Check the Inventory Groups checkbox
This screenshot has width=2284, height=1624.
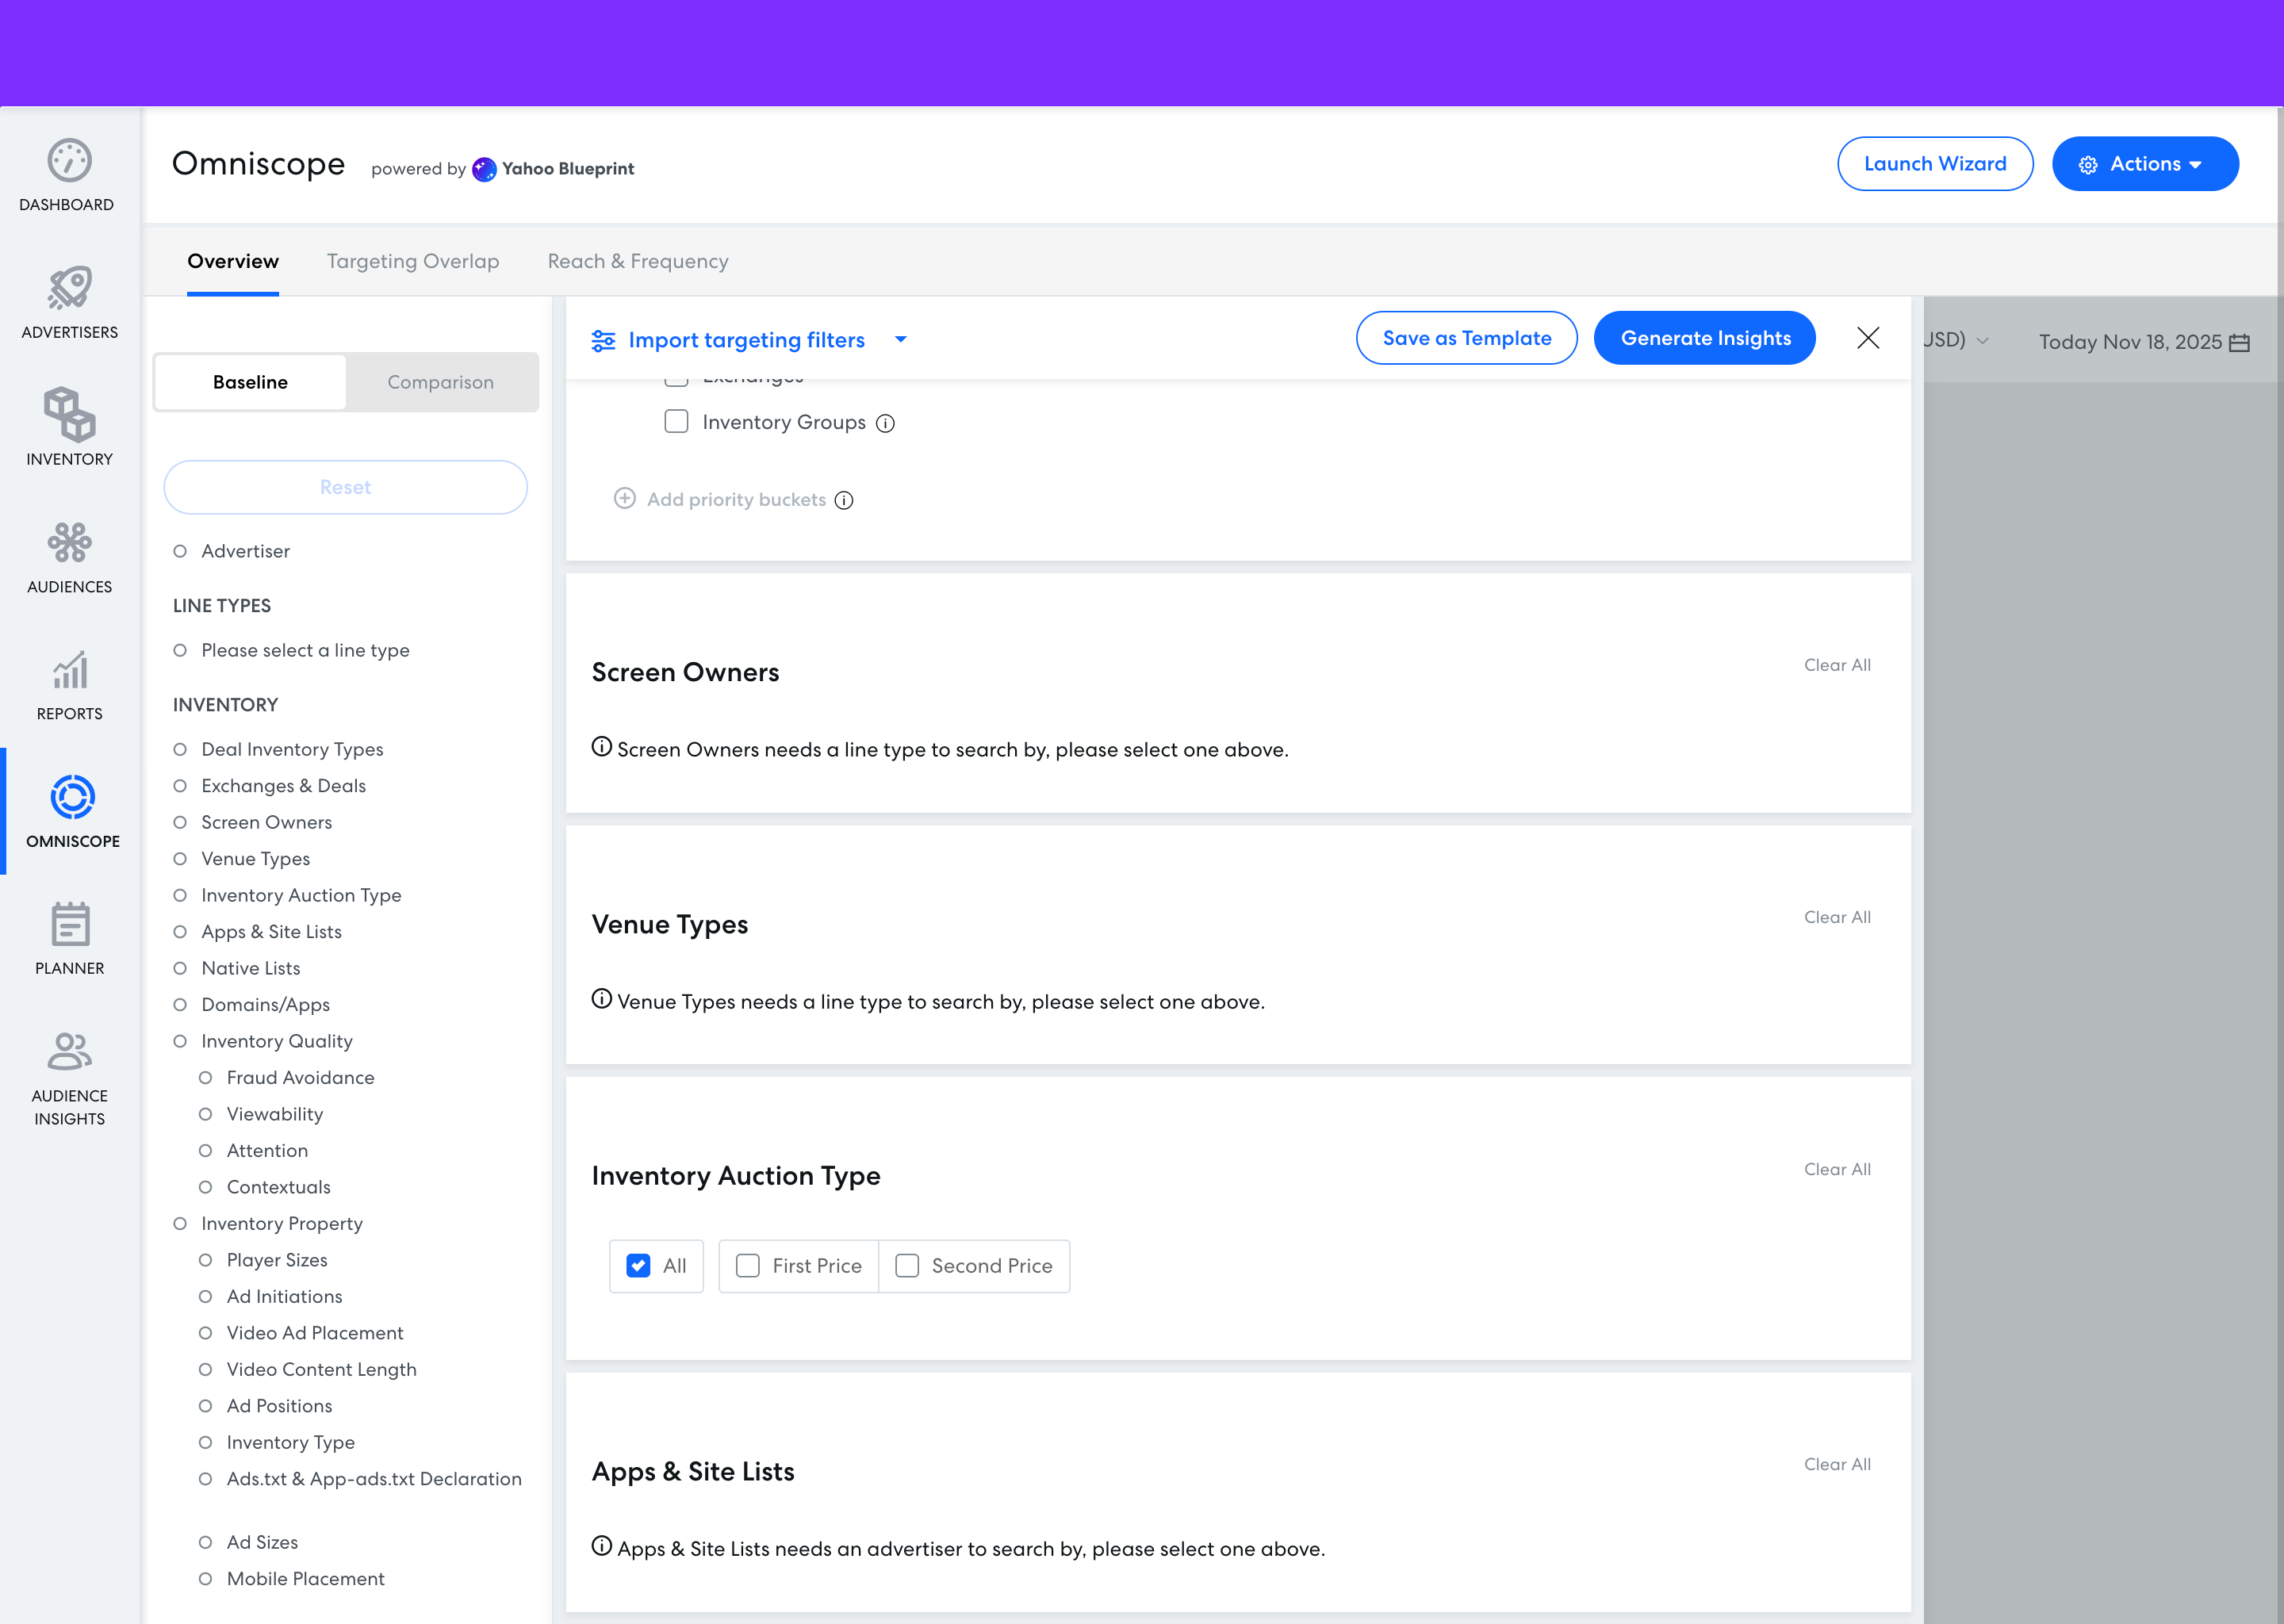click(x=677, y=421)
